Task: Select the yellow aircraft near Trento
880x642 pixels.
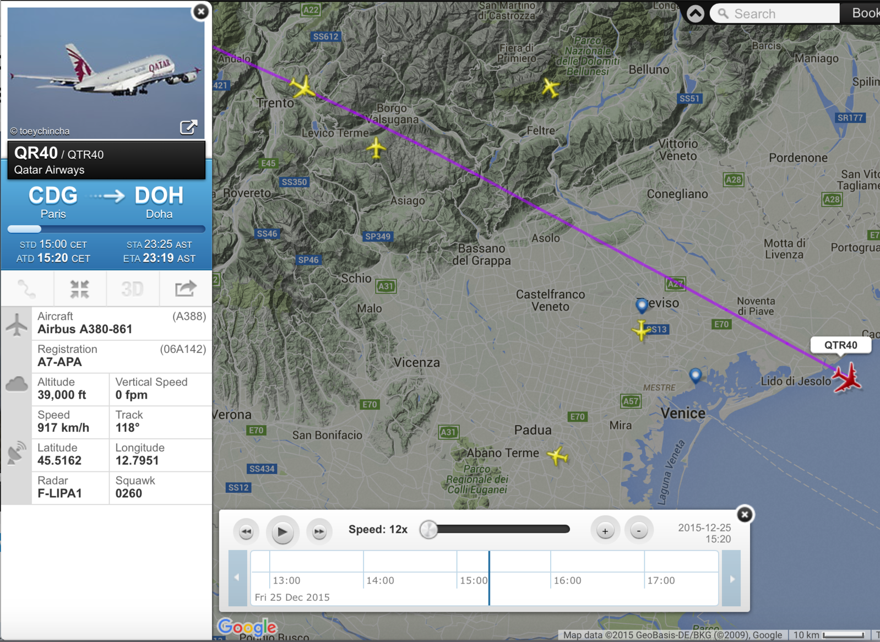Action: pos(302,87)
